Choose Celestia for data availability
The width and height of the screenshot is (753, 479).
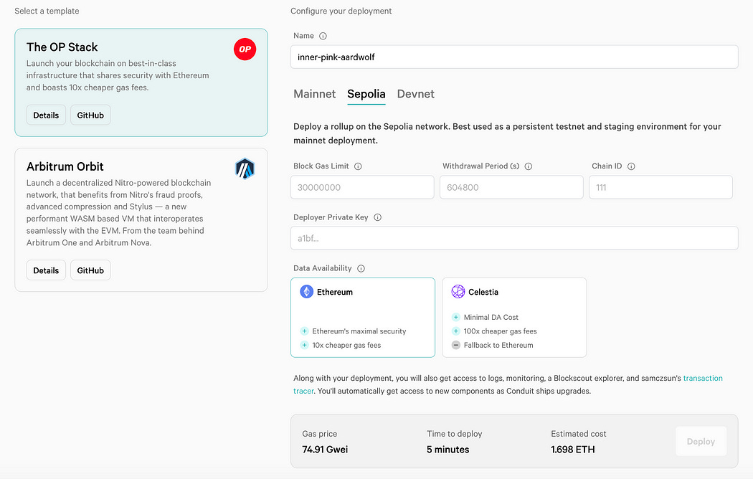point(514,317)
